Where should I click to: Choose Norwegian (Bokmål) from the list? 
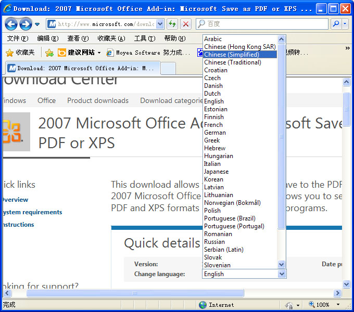tap(240, 203)
